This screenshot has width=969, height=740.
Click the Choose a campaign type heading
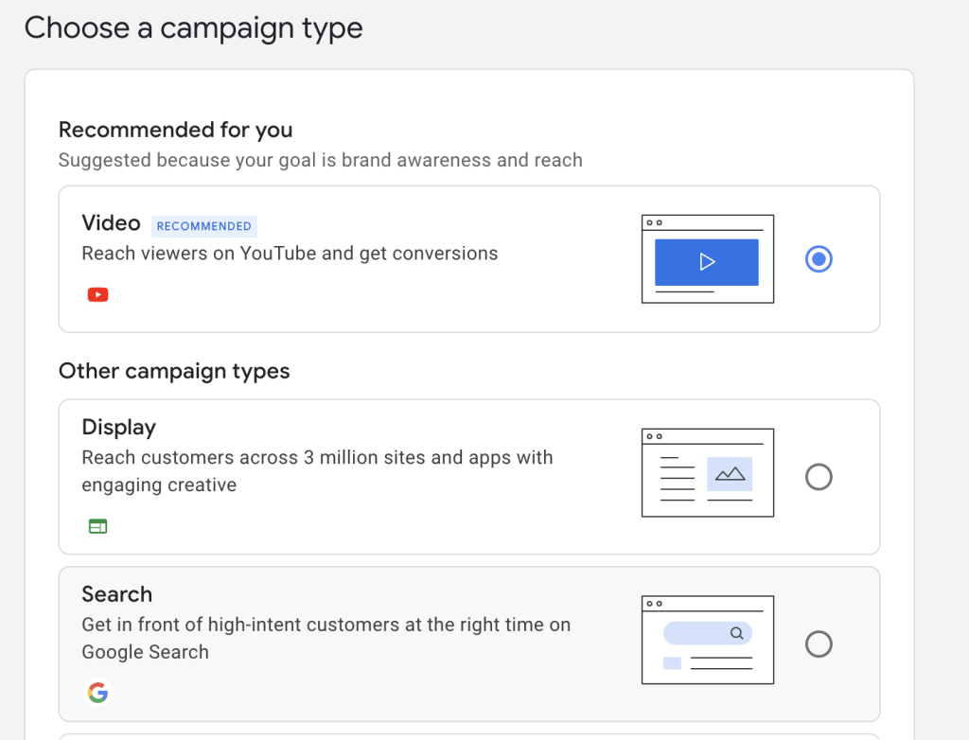tap(193, 28)
